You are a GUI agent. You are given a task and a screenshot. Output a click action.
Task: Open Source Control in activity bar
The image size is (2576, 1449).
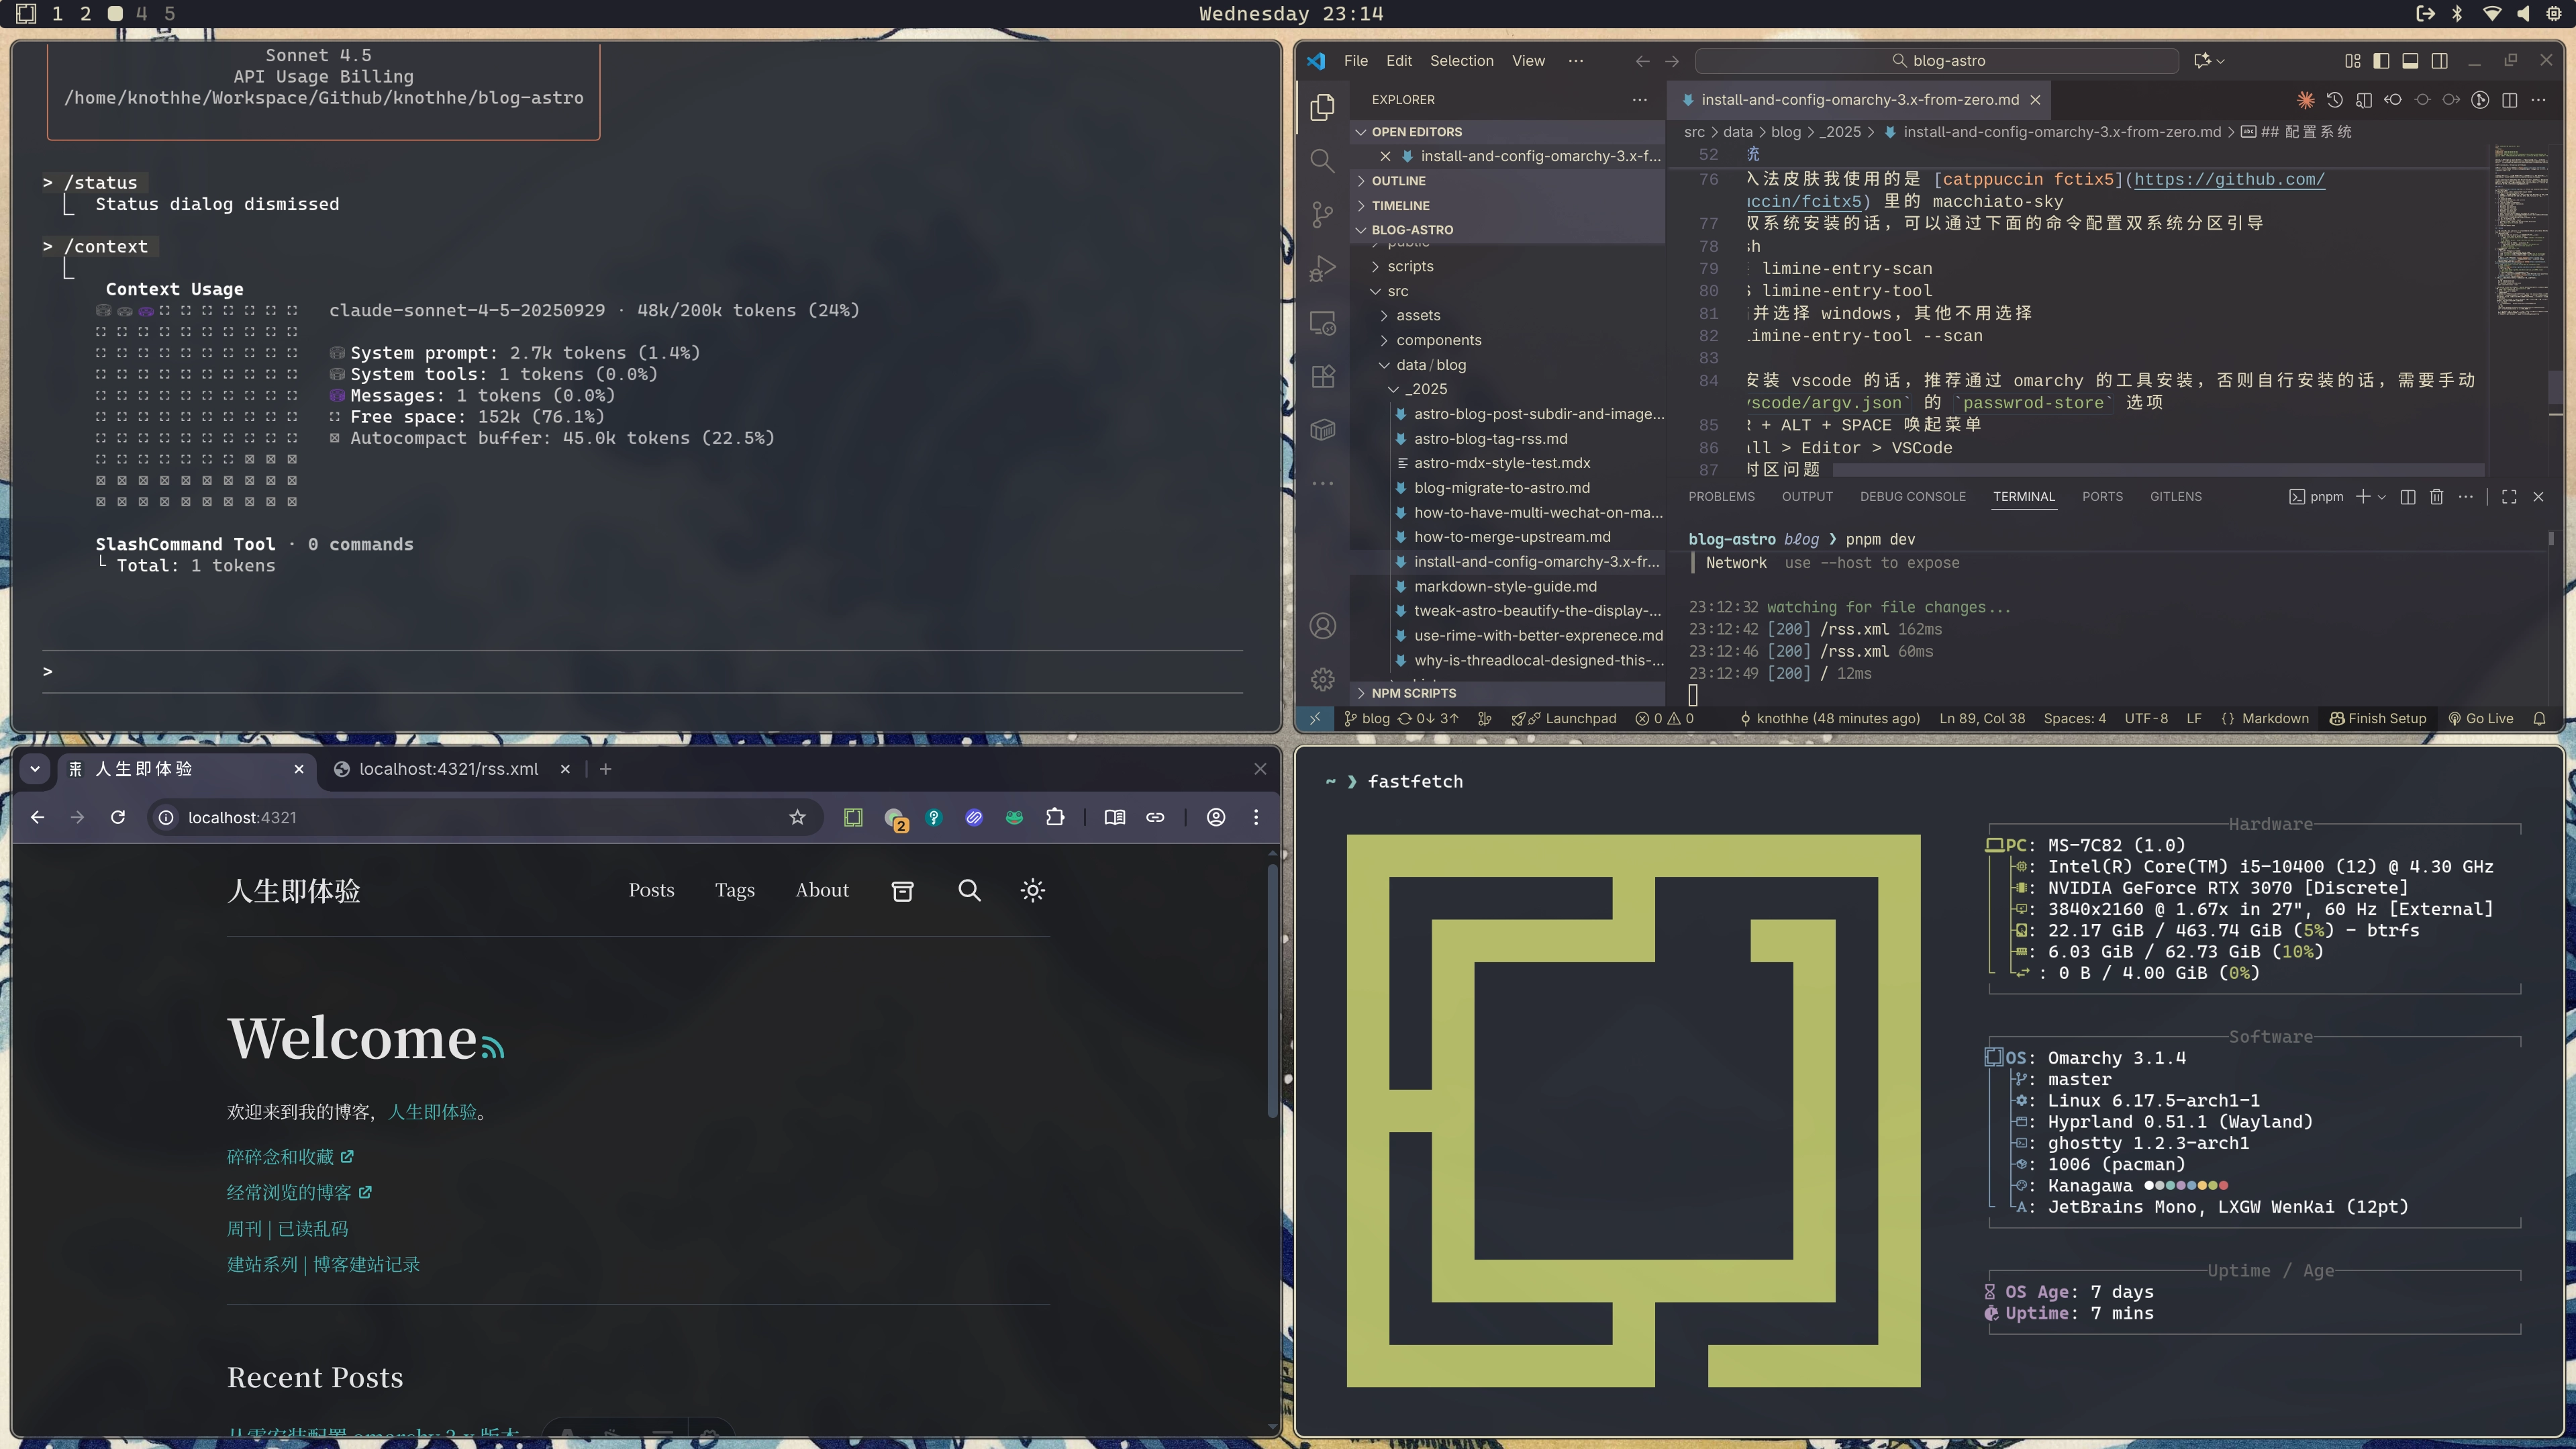[x=1322, y=214]
